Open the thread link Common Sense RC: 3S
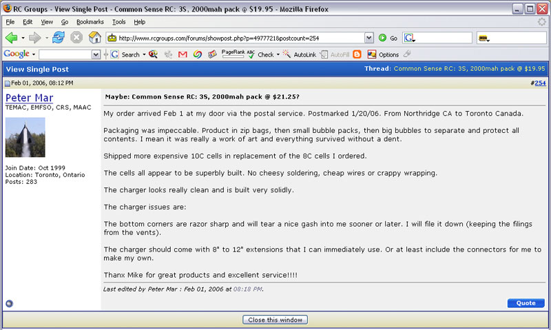 click(469, 68)
